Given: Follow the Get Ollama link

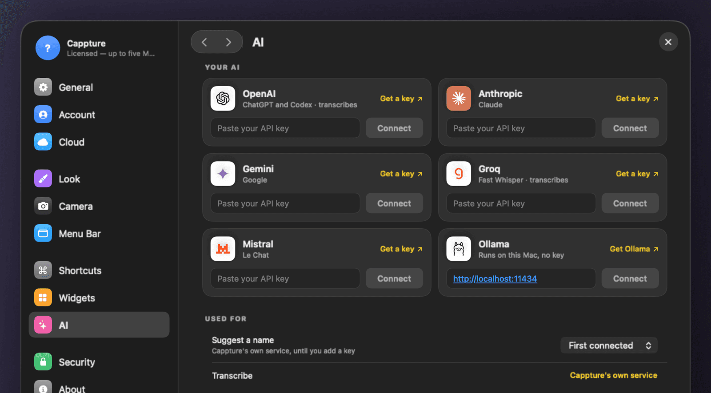Looking at the screenshot, I should [x=634, y=249].
